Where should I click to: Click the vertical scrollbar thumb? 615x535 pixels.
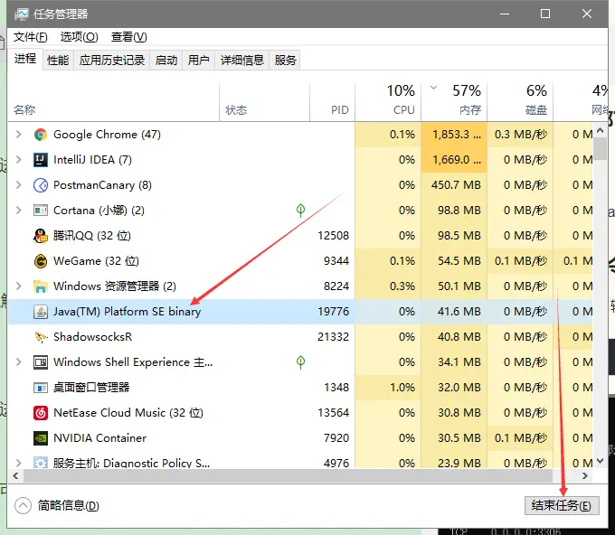pyautogui.click(x=601, y=148)
